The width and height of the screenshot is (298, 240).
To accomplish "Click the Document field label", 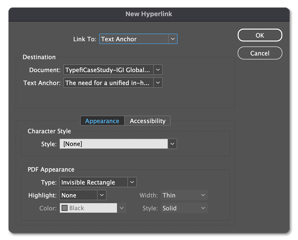I will [45, 70].
